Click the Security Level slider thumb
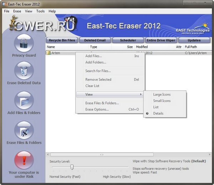 [x=72, y=167]
